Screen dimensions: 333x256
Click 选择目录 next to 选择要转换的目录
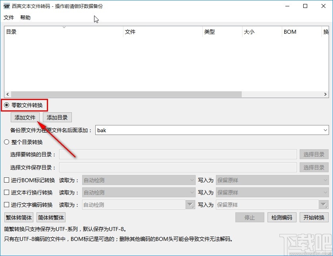314,154
